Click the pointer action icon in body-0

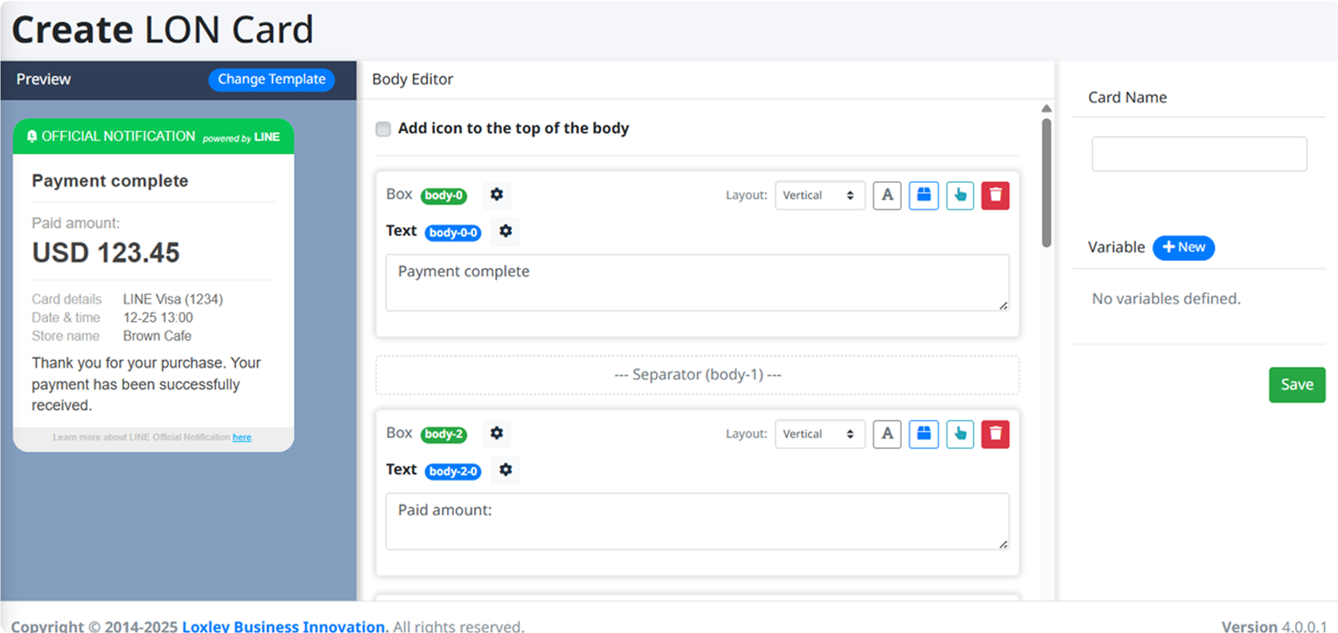[x=960, y=195]
